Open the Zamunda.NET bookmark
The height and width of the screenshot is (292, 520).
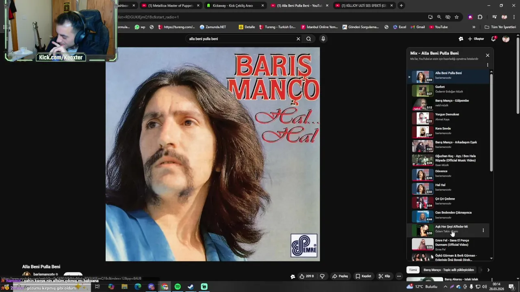(213, 27)
